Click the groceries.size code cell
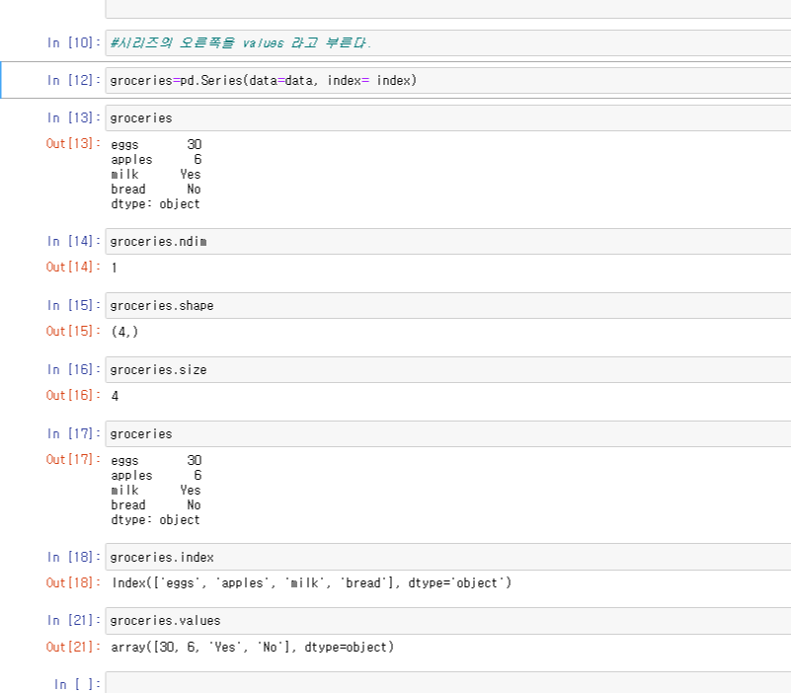Image resolution: width=791 pixels, height=693 pixels. (x=448, y=370)
